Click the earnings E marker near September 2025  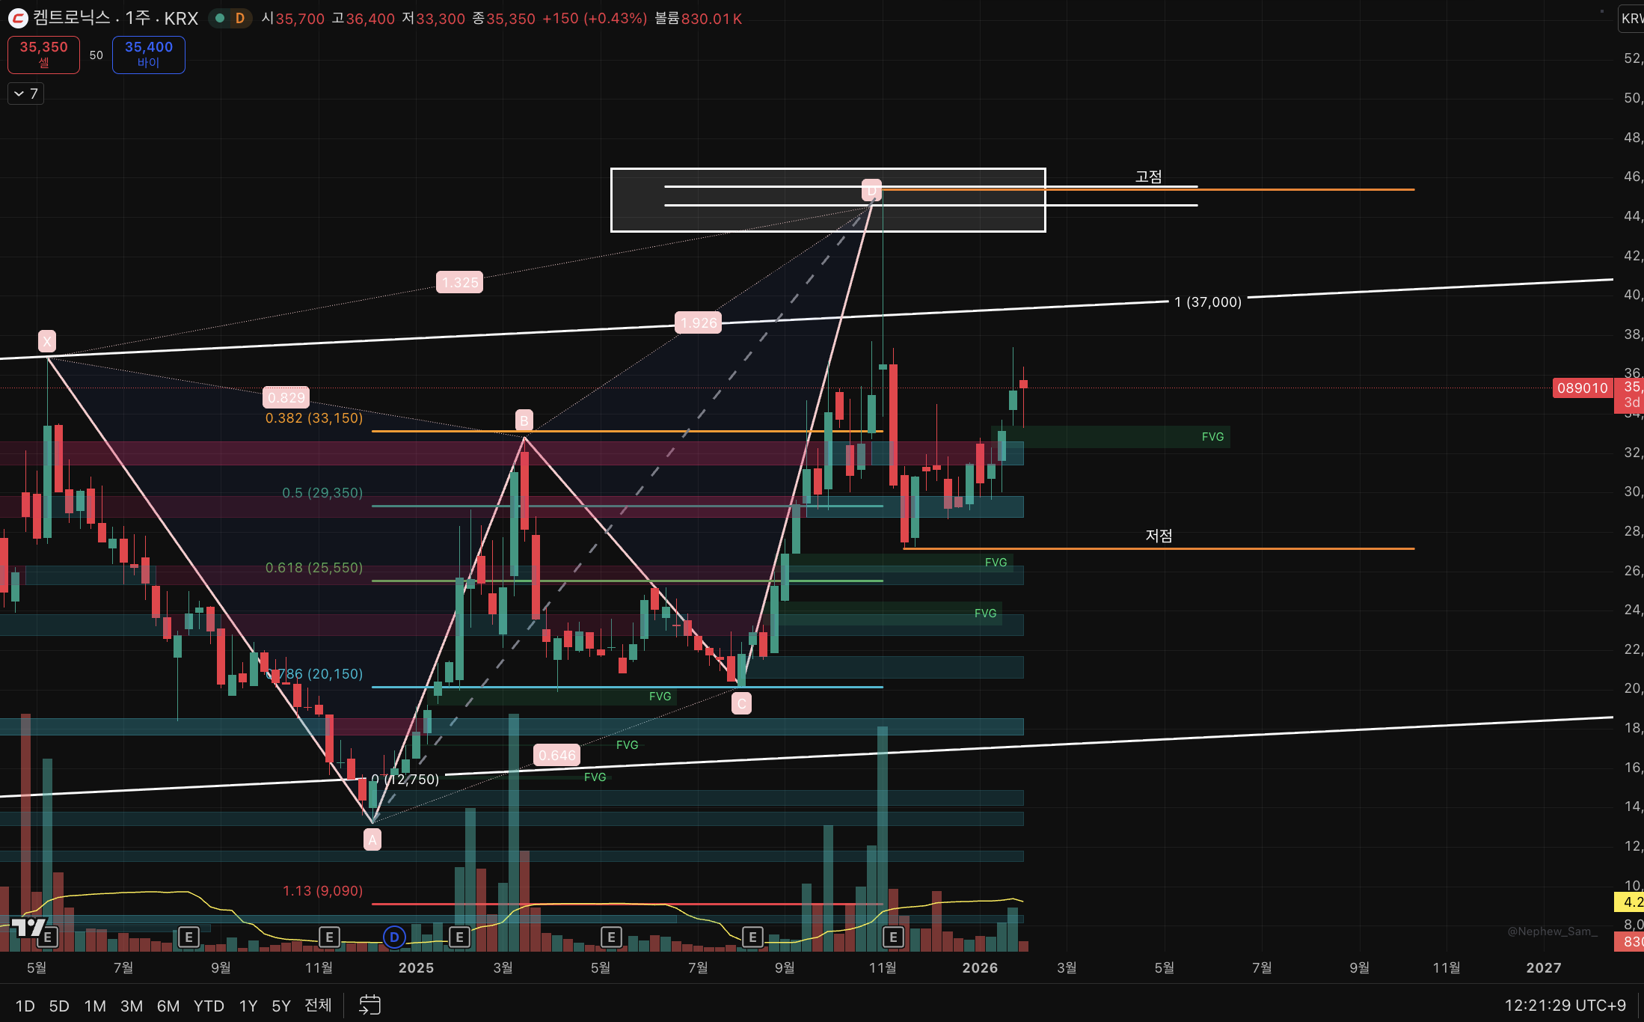coord(752,937)
